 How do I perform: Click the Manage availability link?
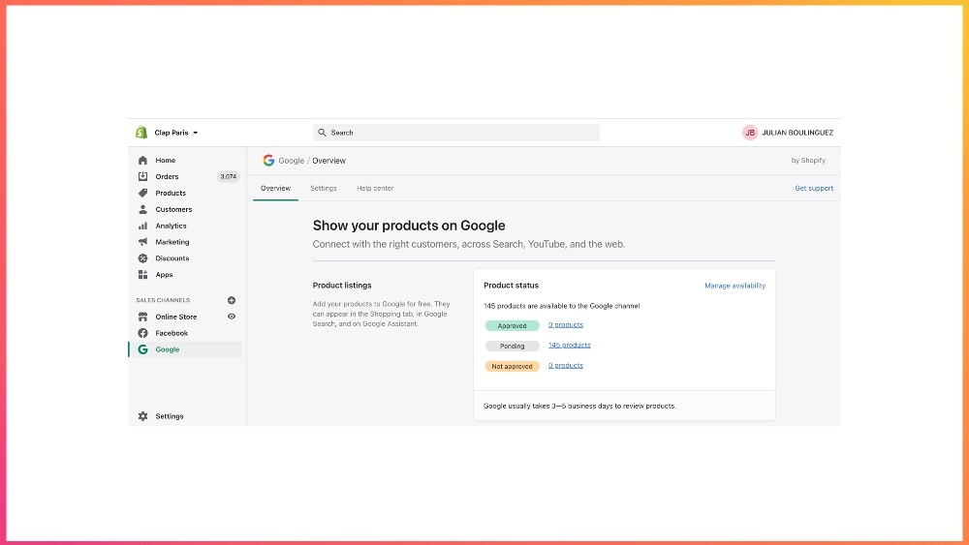pyautogui.click(x=735, y=286)
